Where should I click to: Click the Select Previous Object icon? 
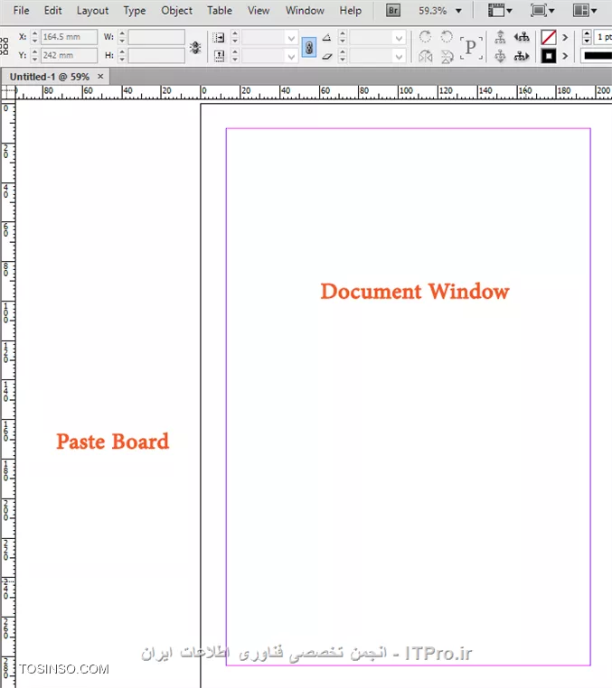[x=522, y=37]
